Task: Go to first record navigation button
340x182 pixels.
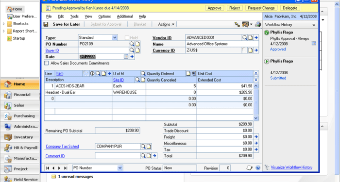Action: click(48, 168)
